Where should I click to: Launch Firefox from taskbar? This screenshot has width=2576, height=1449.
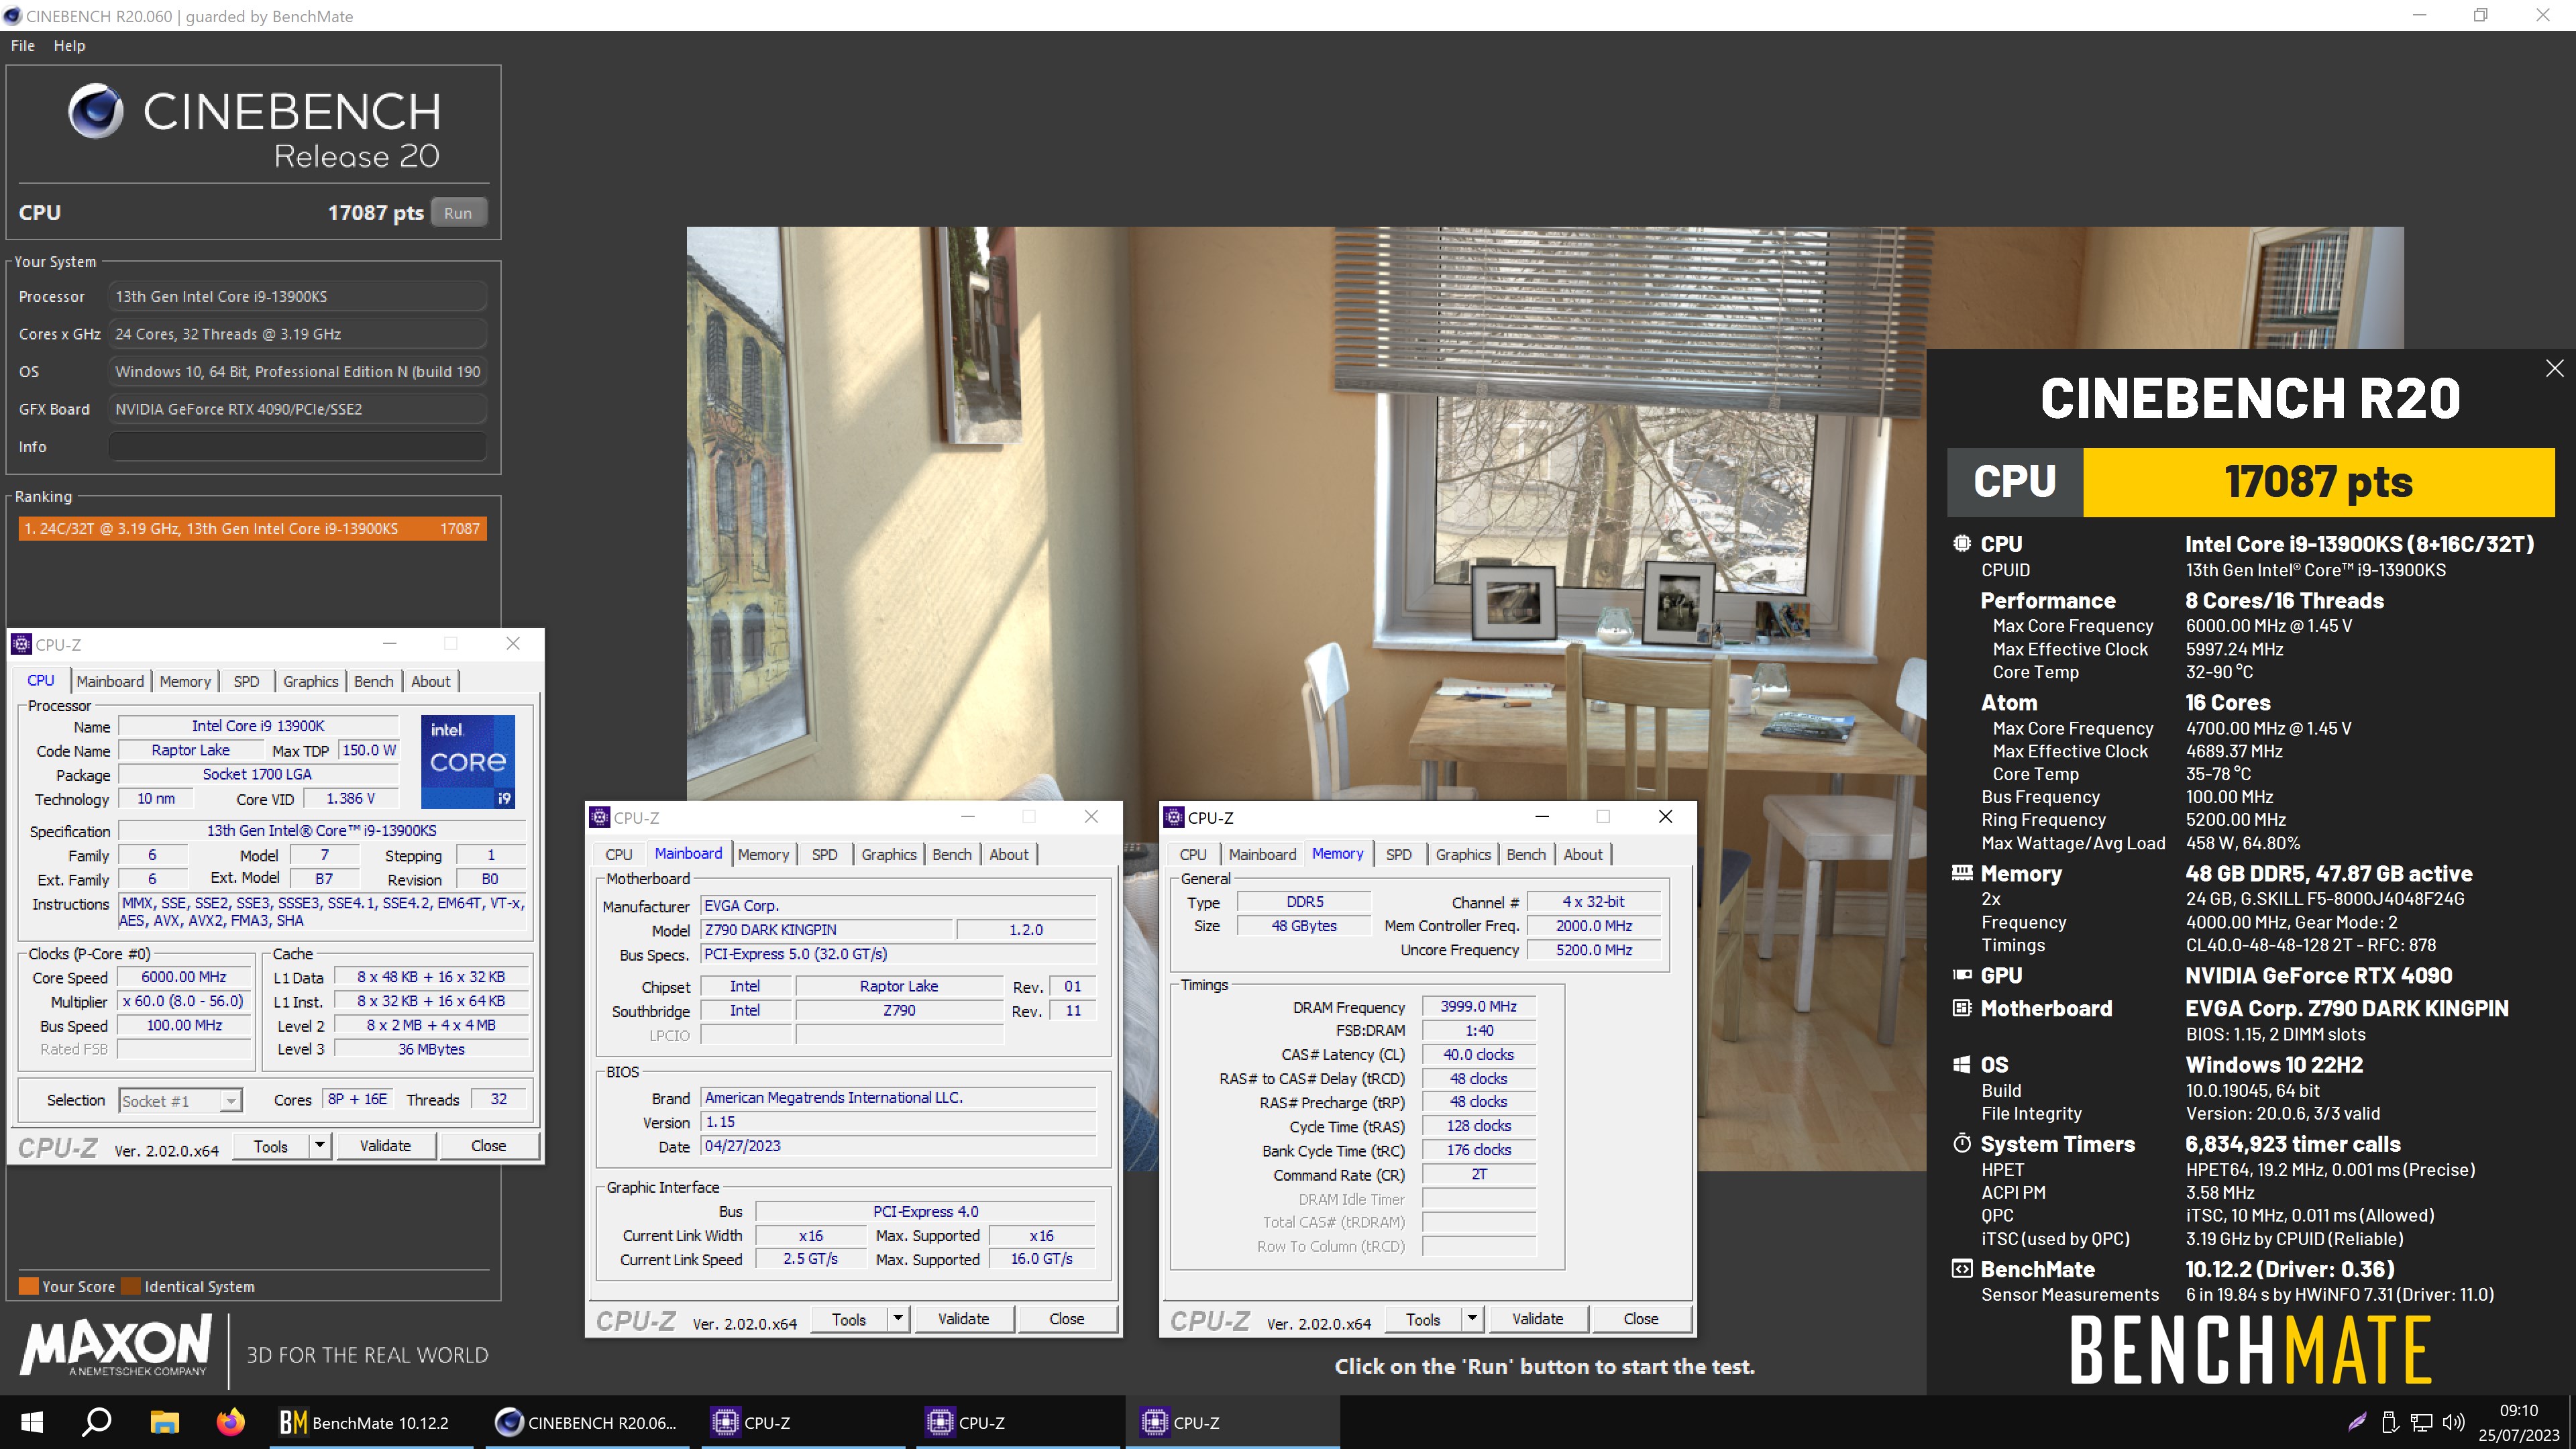click(x=231, y=1422)
